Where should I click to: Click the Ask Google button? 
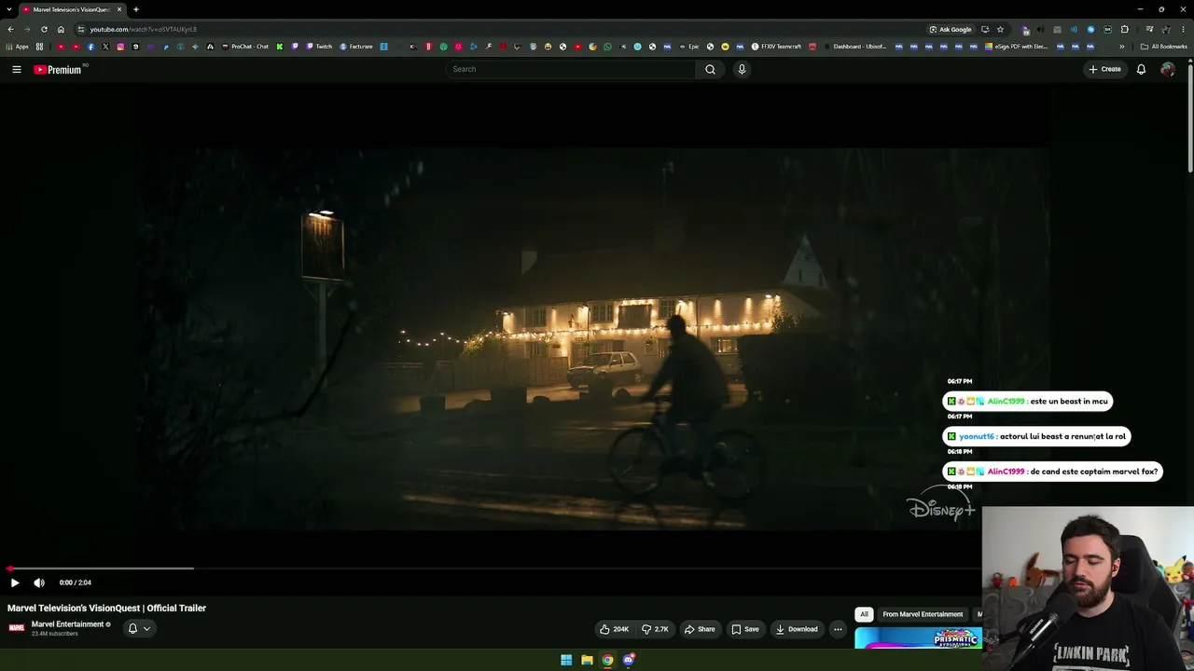tap(951, 30)
